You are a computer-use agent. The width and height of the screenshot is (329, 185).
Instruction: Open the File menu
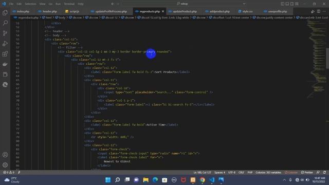point(11,4)
